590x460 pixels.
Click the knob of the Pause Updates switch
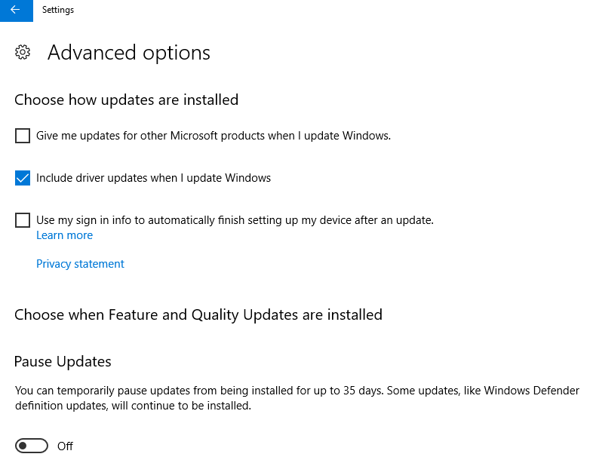[x=23, y=446]
